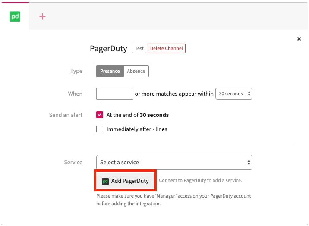309x226 pixels.
Task: Click the 'When' label
Action: (75, 94)
